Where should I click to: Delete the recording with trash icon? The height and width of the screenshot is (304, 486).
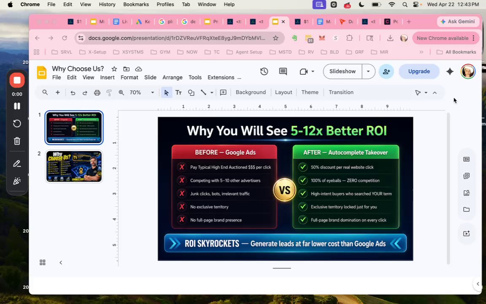17,141
